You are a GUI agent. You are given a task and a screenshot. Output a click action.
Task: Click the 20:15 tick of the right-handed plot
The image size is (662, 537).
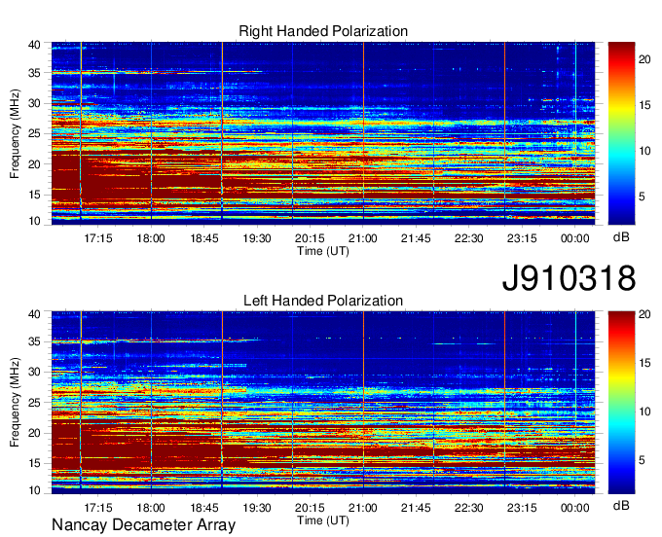(x=310, y=238)
